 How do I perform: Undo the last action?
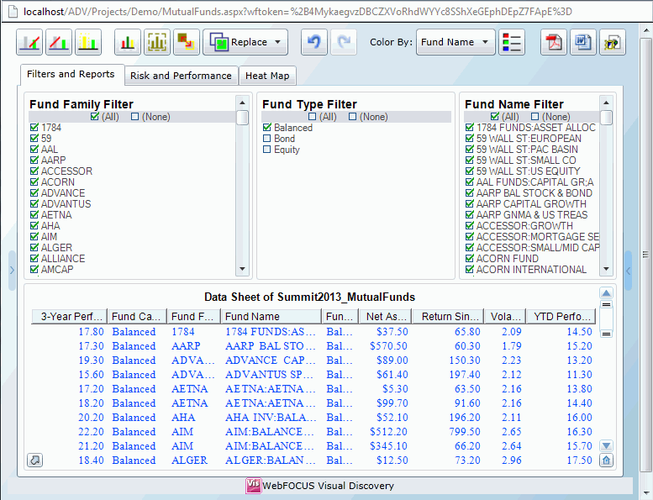click(x=314, y=42)
